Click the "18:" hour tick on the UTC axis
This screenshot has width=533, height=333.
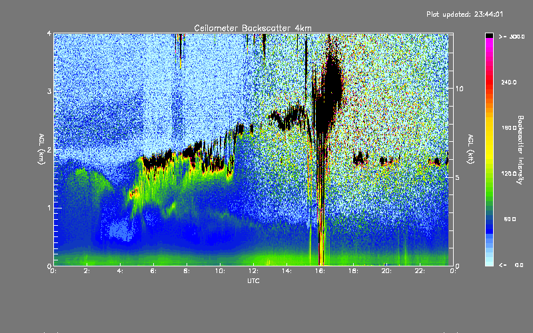tap(354, 271)
